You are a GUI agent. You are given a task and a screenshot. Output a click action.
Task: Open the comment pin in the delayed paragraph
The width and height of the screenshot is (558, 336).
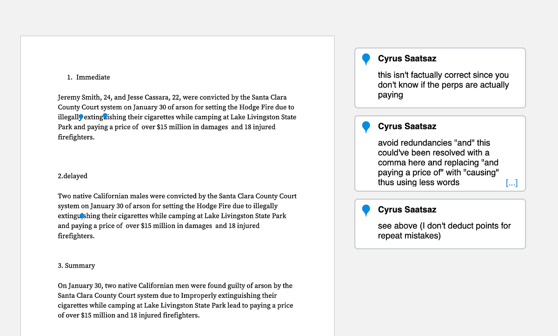coord(82,216)
